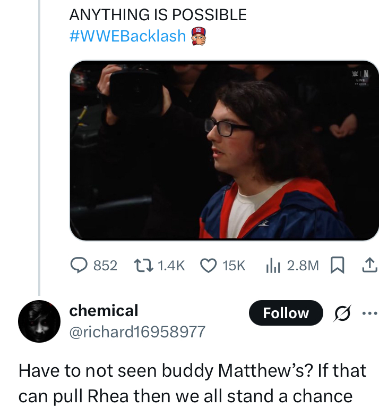Click the display name "chemical"

tap(104, 310)
